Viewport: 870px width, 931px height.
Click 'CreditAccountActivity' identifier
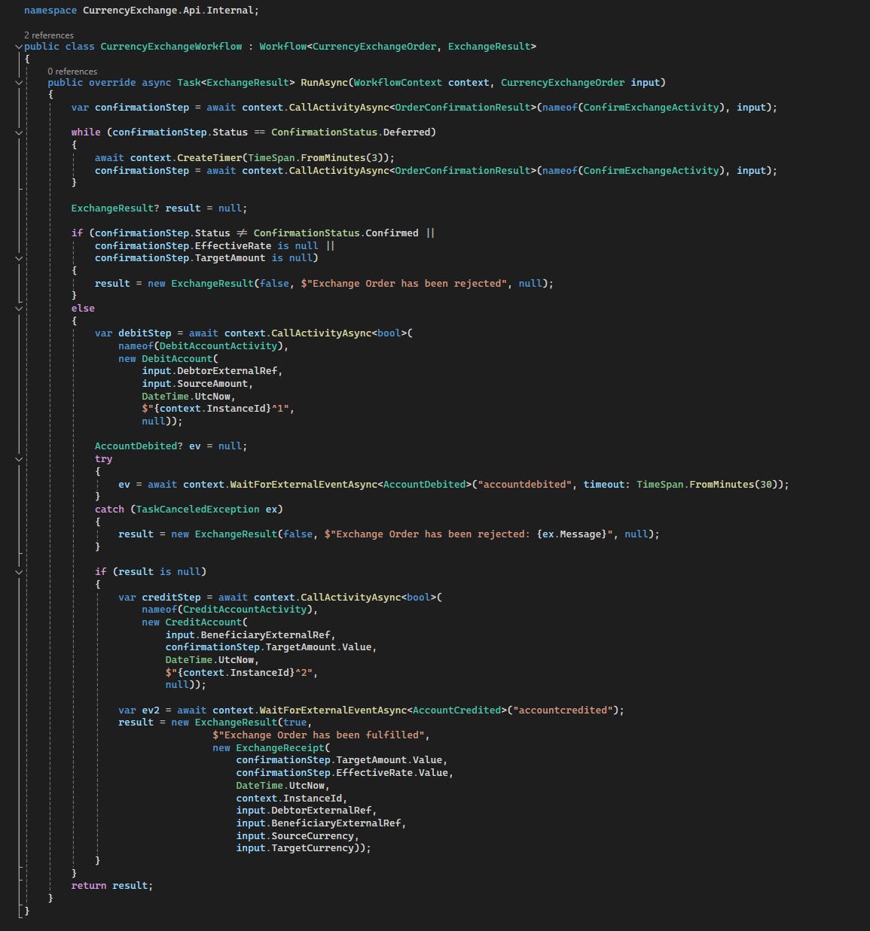tap(245, 610)
